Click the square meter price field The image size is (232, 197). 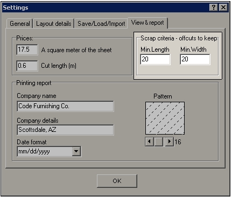27,50
